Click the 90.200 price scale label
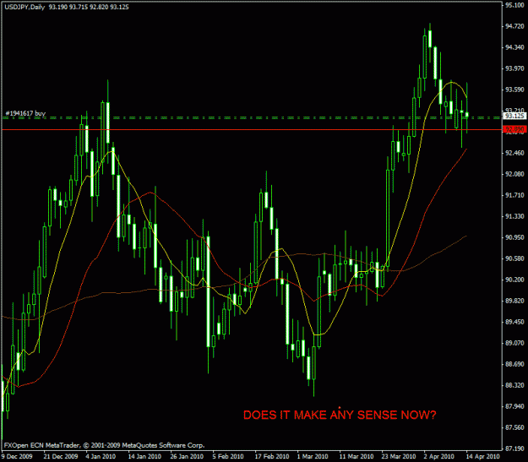 [x=514, y=280]
